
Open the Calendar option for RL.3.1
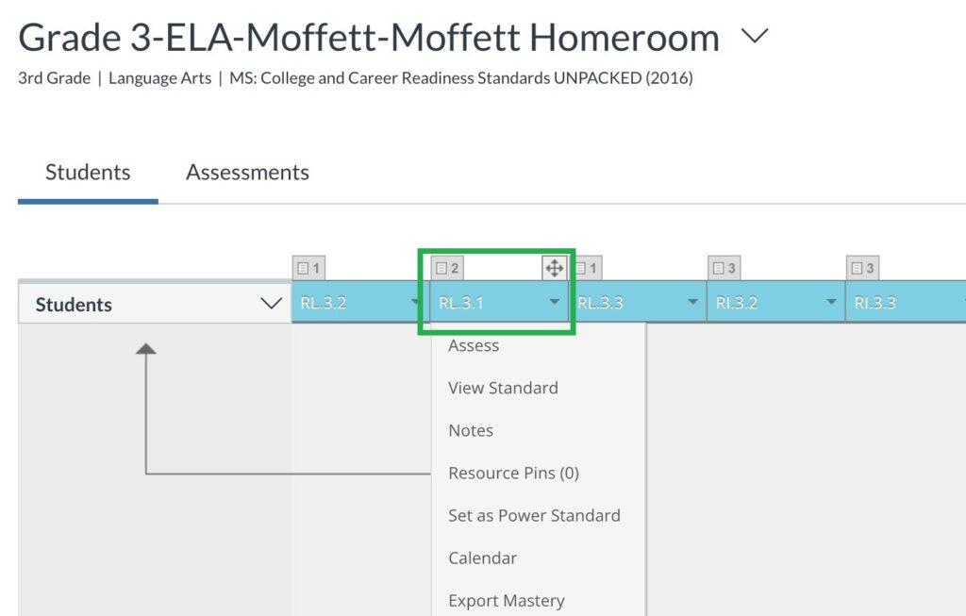click(x=482, y=558)
